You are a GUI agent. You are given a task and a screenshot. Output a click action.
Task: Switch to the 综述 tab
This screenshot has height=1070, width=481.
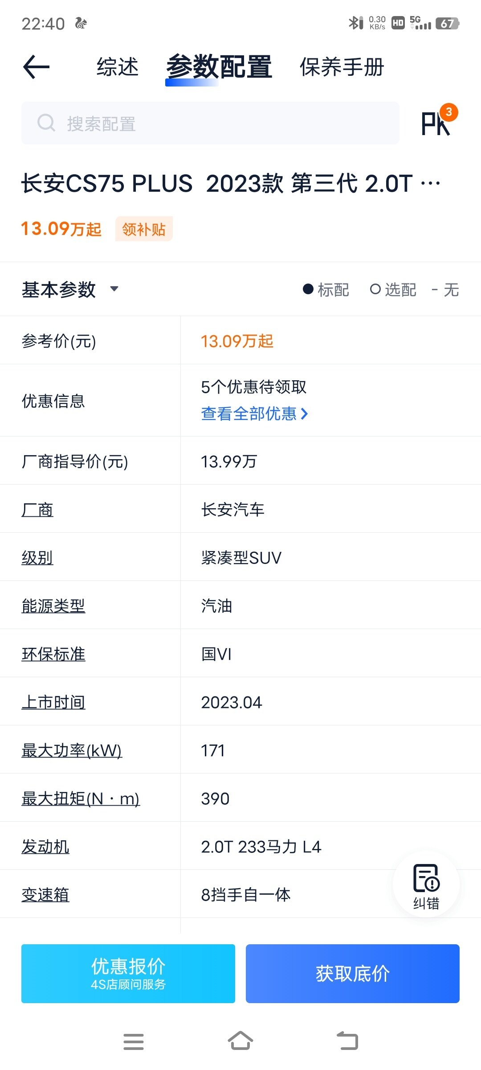tap(118, 67)
